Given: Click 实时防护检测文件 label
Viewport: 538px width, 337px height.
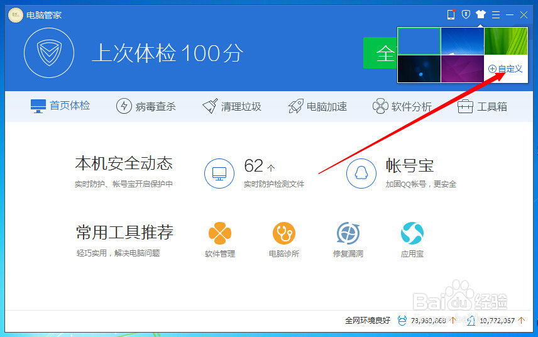Looking at the screenshot, I should coord(274,184).
